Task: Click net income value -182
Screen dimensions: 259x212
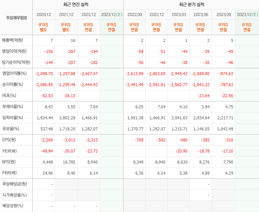Action: pos(94,63)
